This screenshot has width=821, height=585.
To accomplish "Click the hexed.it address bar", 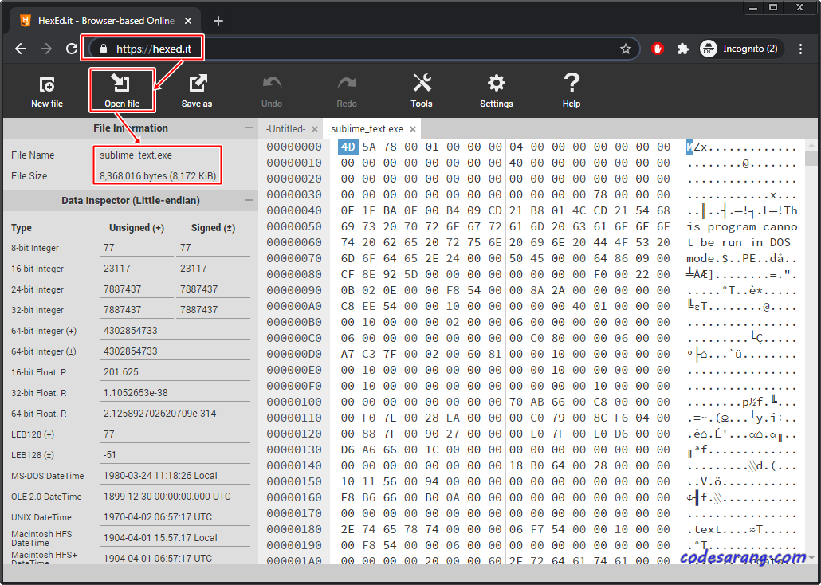I will (364, 49).
